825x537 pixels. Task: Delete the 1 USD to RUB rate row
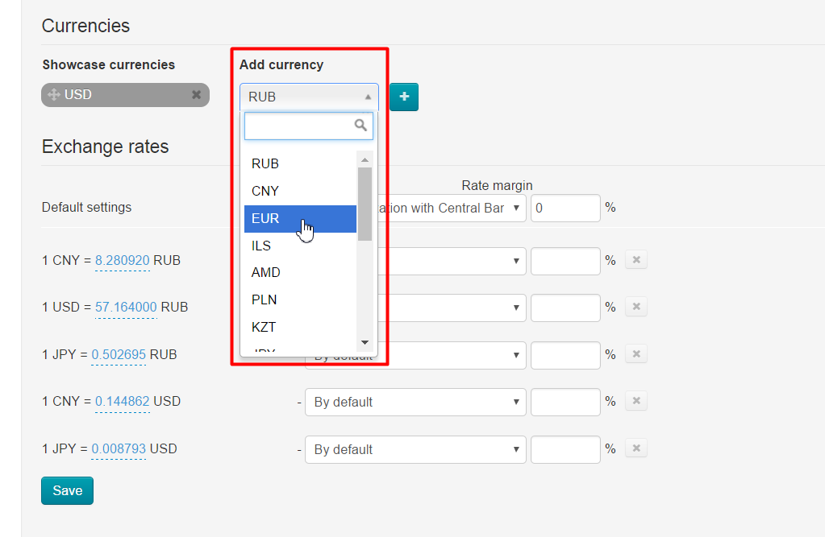coord(636,306)
